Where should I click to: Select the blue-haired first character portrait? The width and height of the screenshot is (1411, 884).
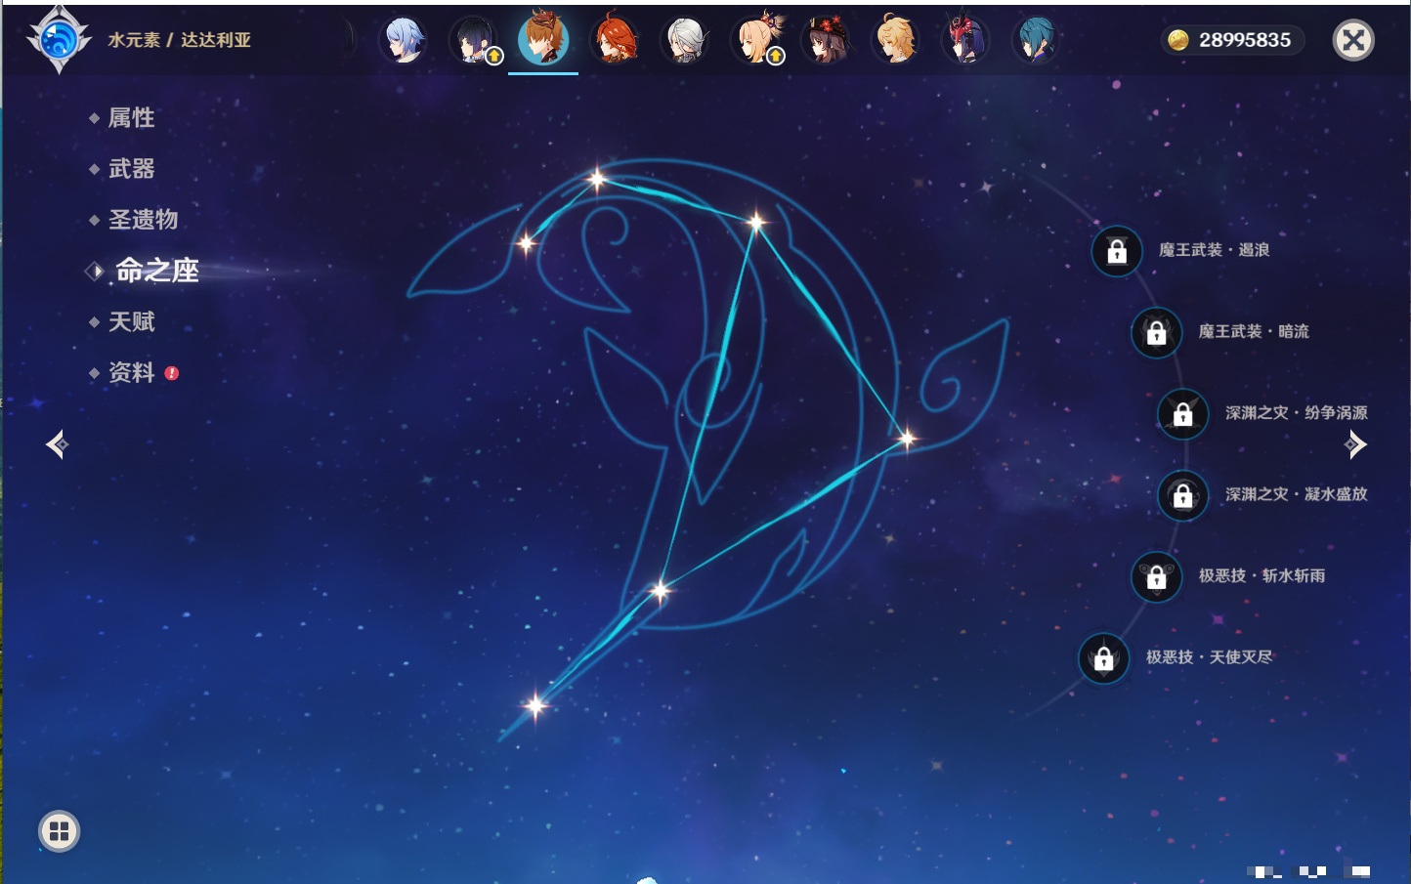tap(404, 40)
